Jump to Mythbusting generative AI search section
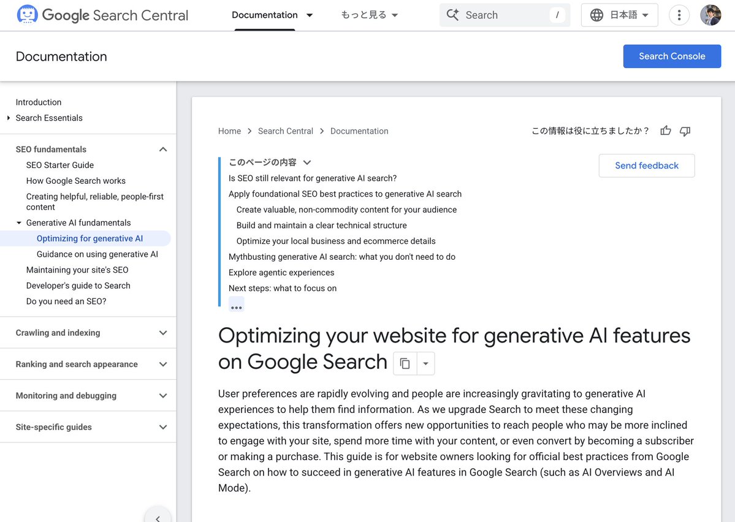The height and width of the screenshot is (522, 735). pos(341,257)
